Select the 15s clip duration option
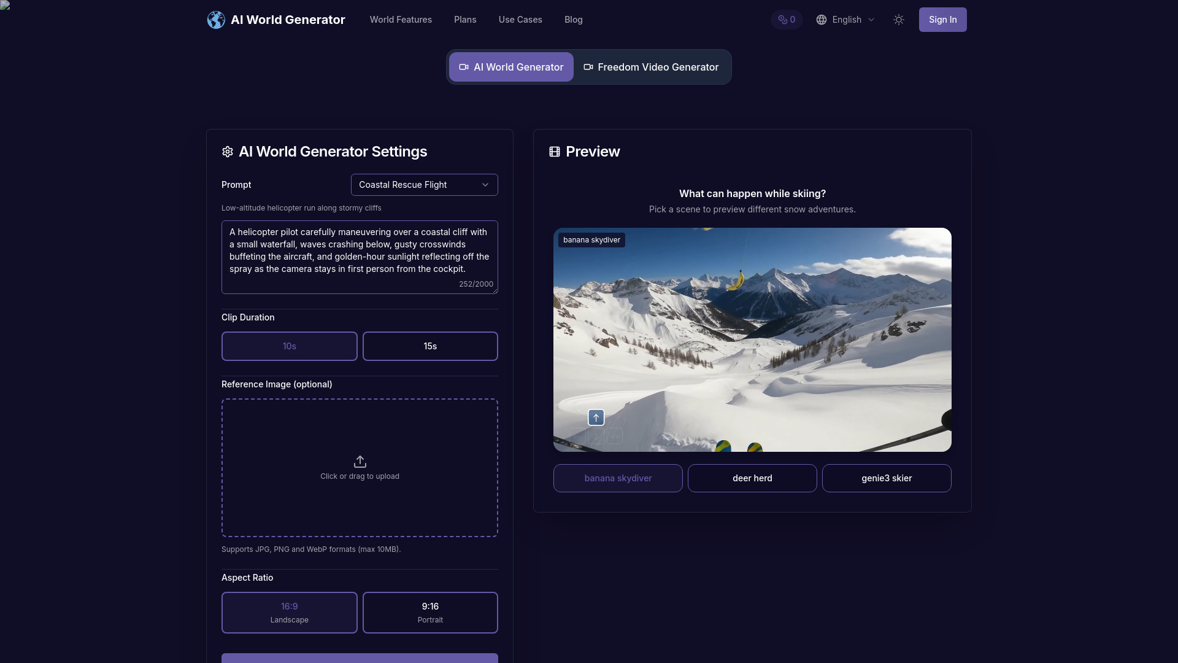This screenshot has width=1178, height=663. (430, 346)
